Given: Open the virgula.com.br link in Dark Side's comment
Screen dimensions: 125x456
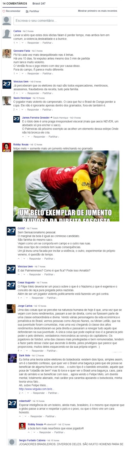Looking at the screenshot, I should coord(37,389).
